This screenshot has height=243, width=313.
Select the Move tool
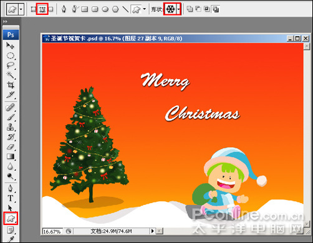pos(10,45)
